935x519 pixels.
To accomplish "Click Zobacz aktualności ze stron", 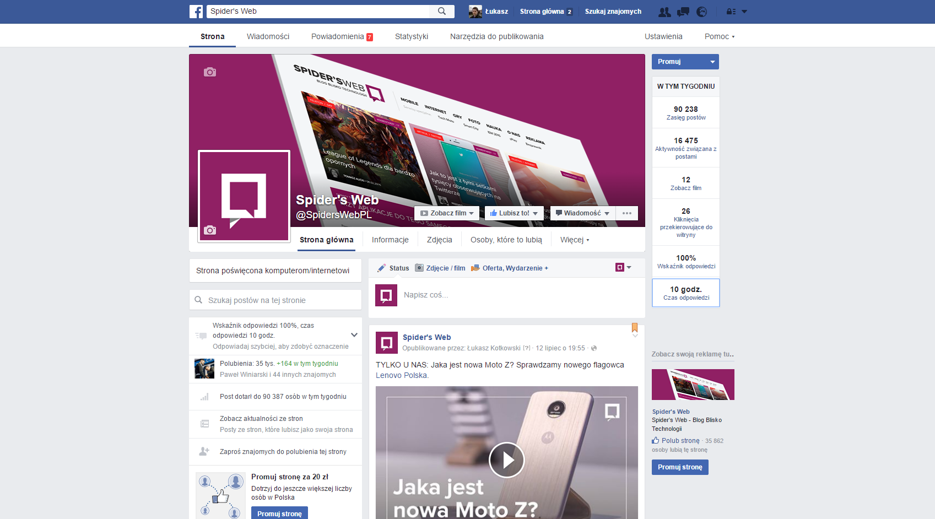I will (x=261, y=419).
